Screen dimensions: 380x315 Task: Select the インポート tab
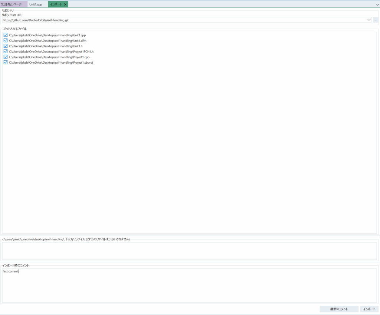click(x=56, y=4)
